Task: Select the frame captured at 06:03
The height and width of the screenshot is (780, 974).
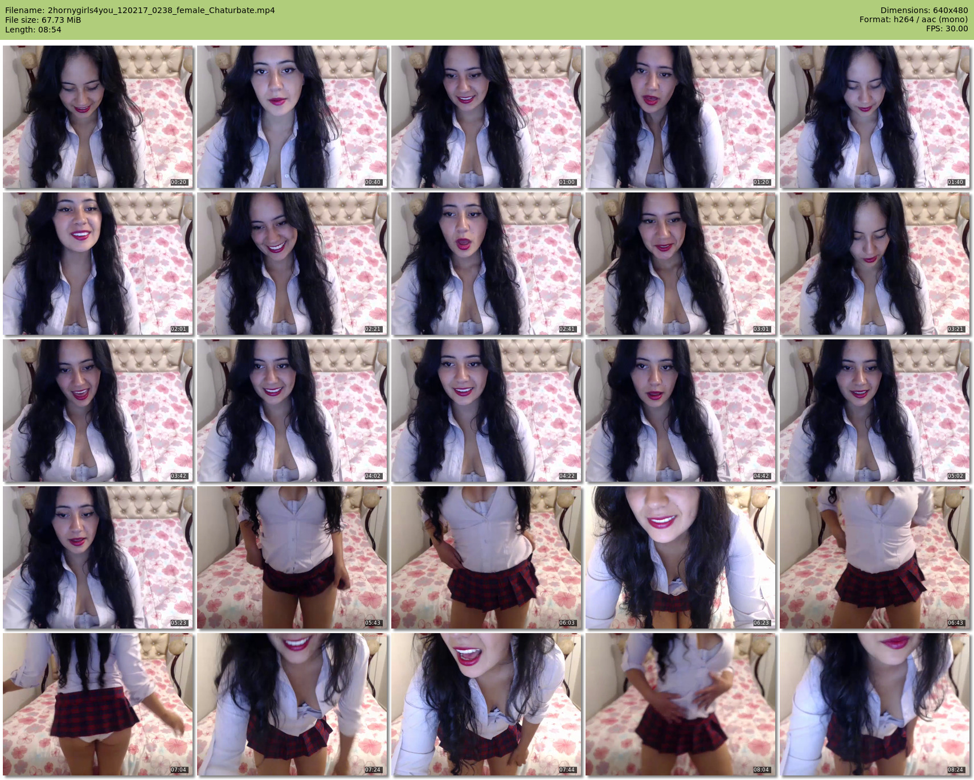Action: (x=486, y=557)
